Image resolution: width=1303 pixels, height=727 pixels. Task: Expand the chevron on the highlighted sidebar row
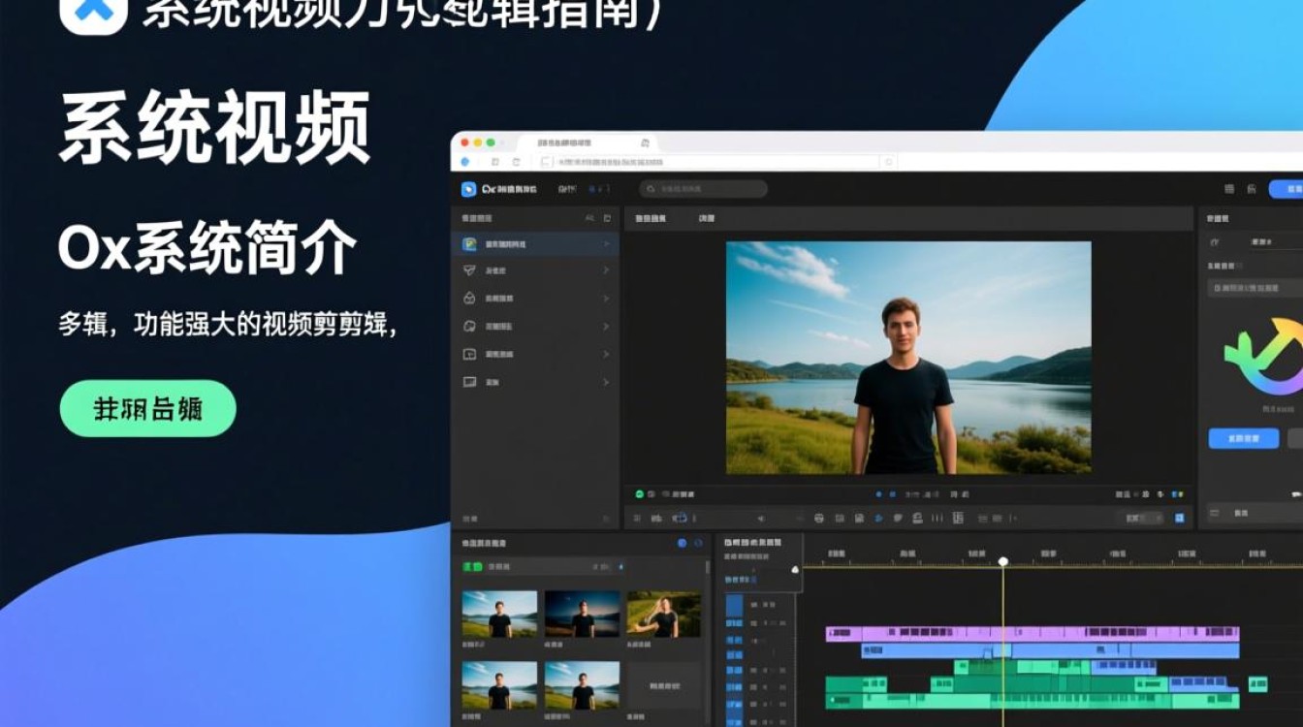click(x=606, y=244)
